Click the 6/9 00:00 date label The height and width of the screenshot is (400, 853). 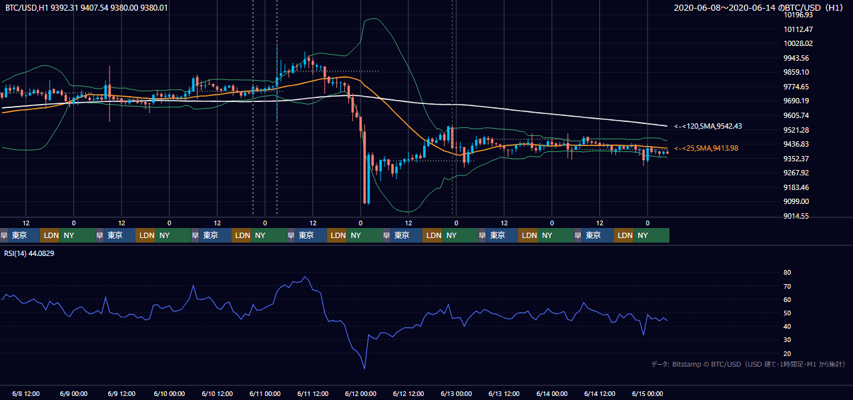pos(74,393)
